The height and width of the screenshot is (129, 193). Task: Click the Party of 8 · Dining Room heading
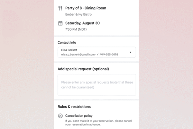click(86, 8)
